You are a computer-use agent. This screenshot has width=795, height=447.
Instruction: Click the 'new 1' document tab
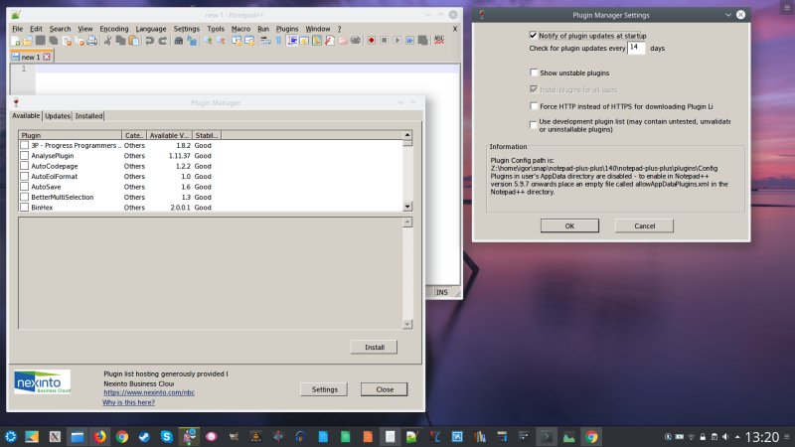point(31,57)
